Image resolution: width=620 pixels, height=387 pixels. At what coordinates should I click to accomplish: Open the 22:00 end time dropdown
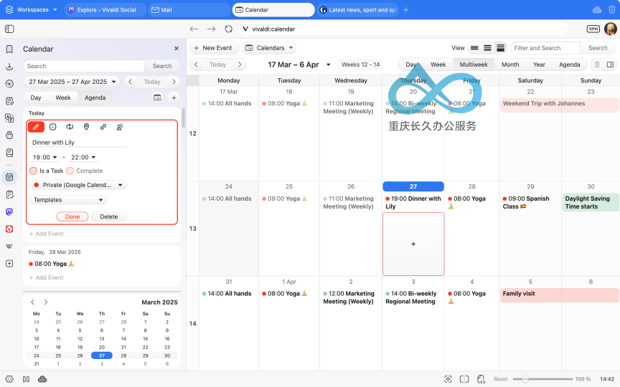83,157
